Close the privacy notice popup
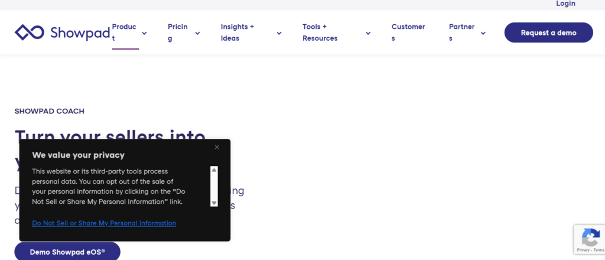Screen dimensions: 605x260 coord(217,147)
